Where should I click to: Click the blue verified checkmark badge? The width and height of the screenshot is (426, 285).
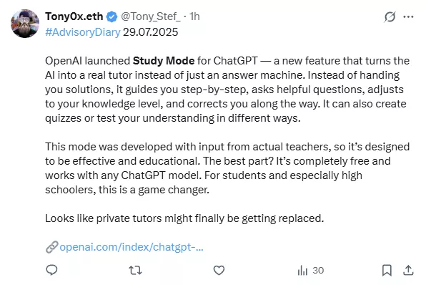pyautogui.click(x=112, y=17)
